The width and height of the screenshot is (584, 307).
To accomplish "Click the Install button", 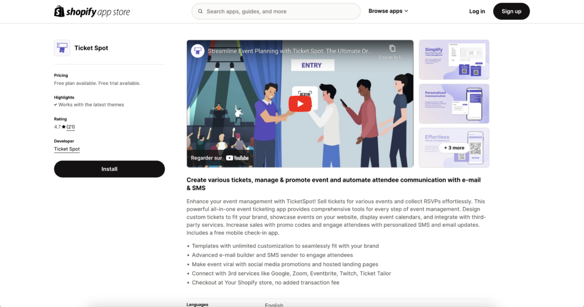I will (x=109, y=169).
